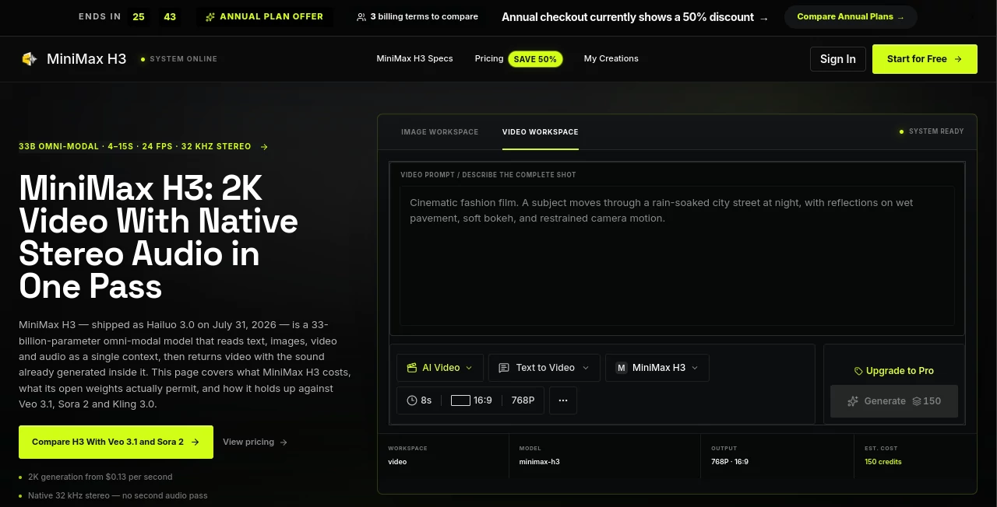Screen dimensions: 997x507
Task: Click the clock duration icon beside 8s
Action: coord(412,400)
